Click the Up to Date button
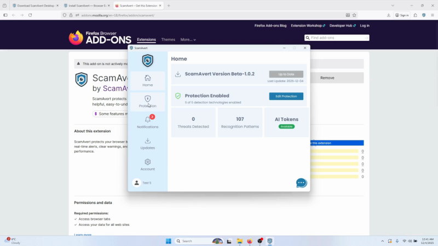Screen dimensions: 438x246 click(286, 74)
